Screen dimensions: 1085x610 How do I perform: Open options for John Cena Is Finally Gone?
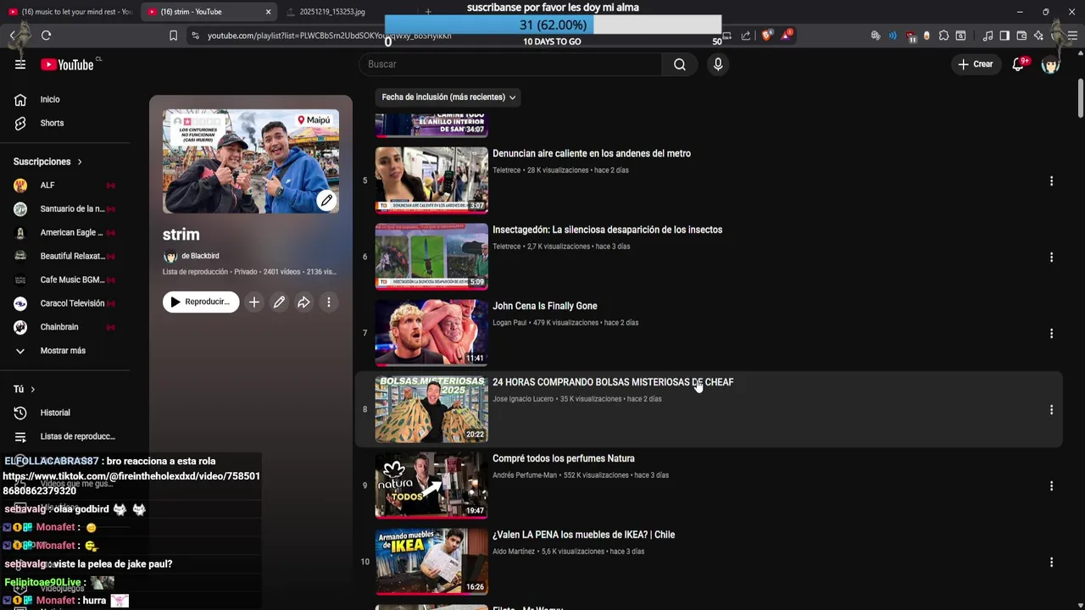click(x=1051, y=333)
